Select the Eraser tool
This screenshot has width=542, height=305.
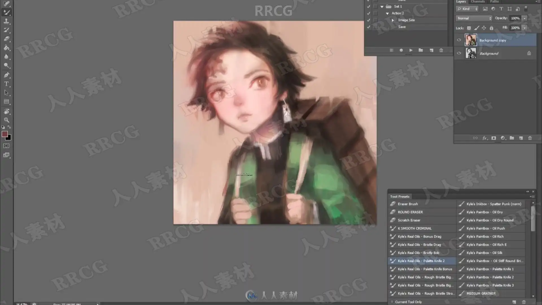coord(6,39)
